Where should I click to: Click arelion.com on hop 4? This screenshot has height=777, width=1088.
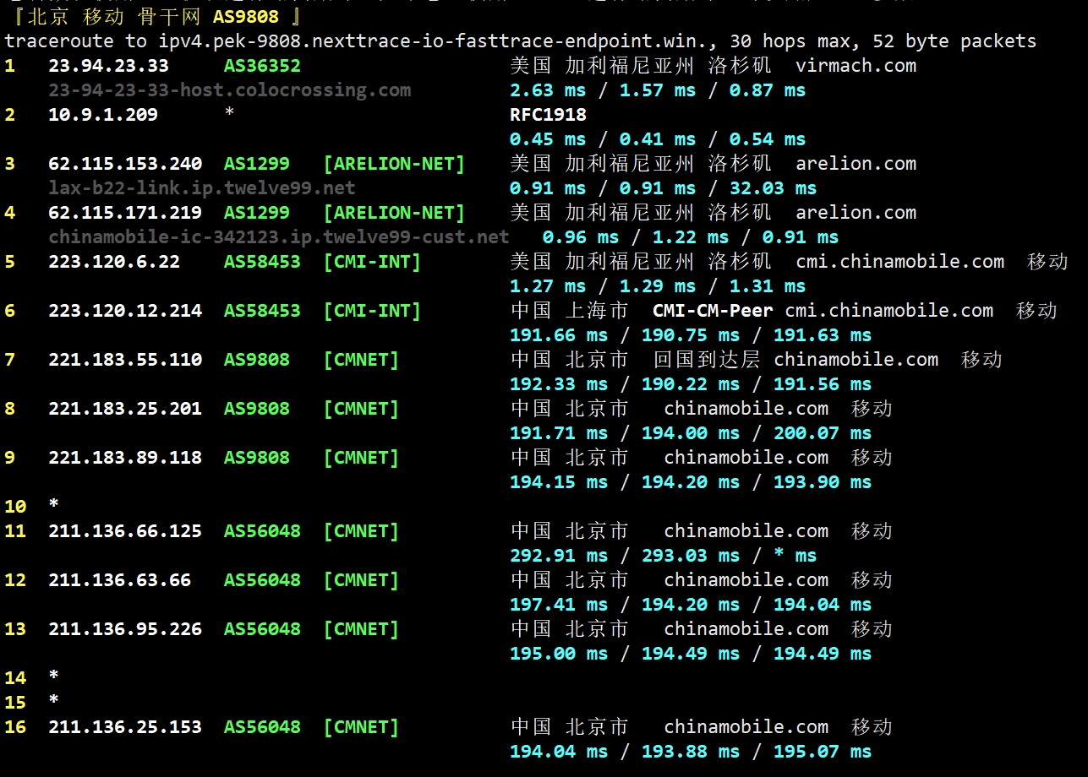(x=856, y=213)
